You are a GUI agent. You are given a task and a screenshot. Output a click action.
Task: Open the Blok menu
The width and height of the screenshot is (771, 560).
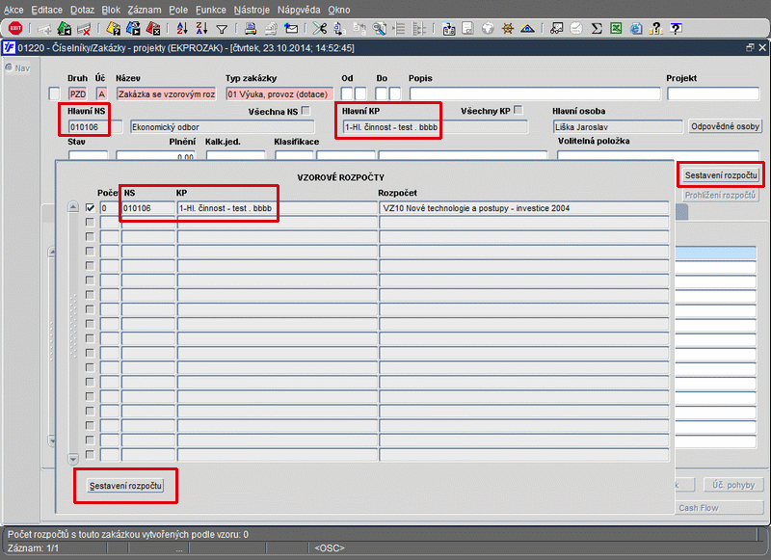tap(111, 10)
